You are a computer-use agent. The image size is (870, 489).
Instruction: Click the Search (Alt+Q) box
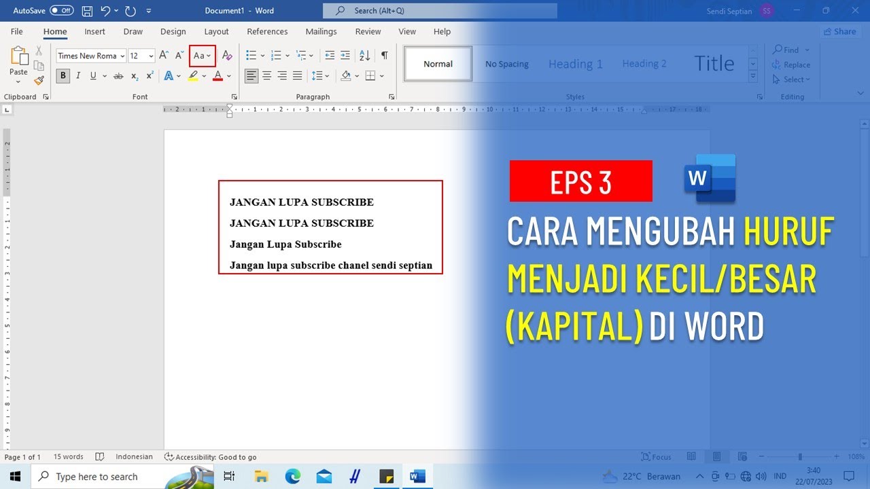click(440, 11)
